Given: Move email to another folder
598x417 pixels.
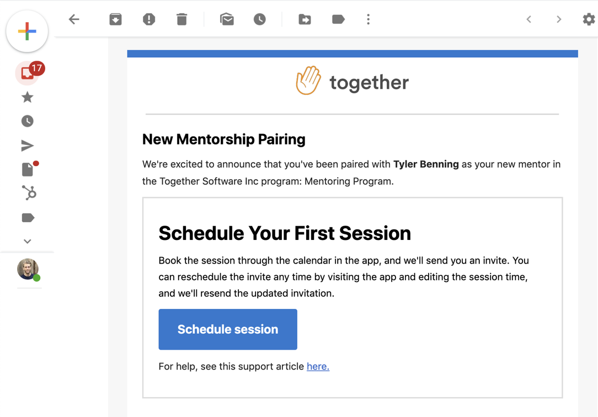Looking at the screenshot, I should click(305, 19).
